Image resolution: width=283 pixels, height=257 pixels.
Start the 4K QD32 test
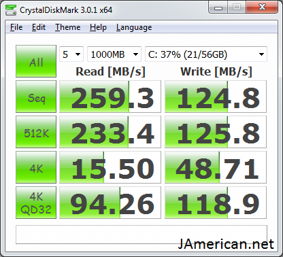point(36,203)
